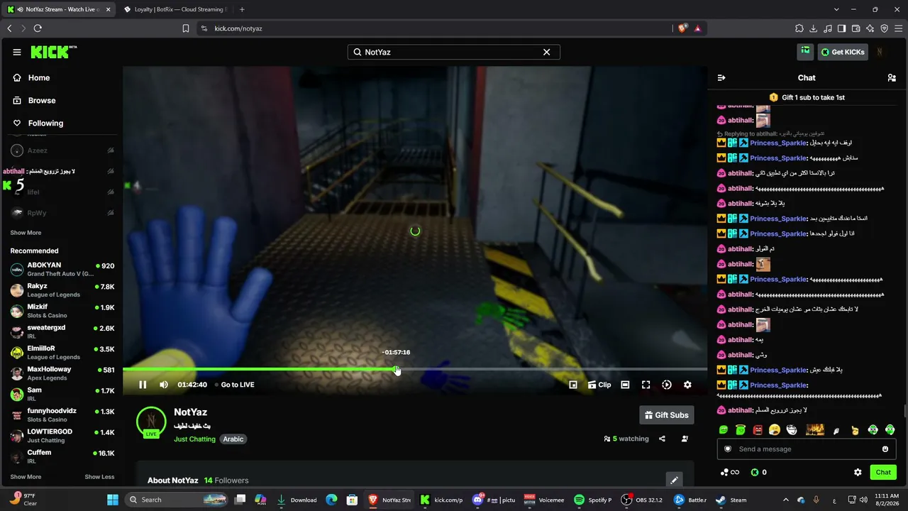Open the Just Chatting category link
The width and height of the screenshot is (908, 511).
pyautogui.click(x=194, y=439)
